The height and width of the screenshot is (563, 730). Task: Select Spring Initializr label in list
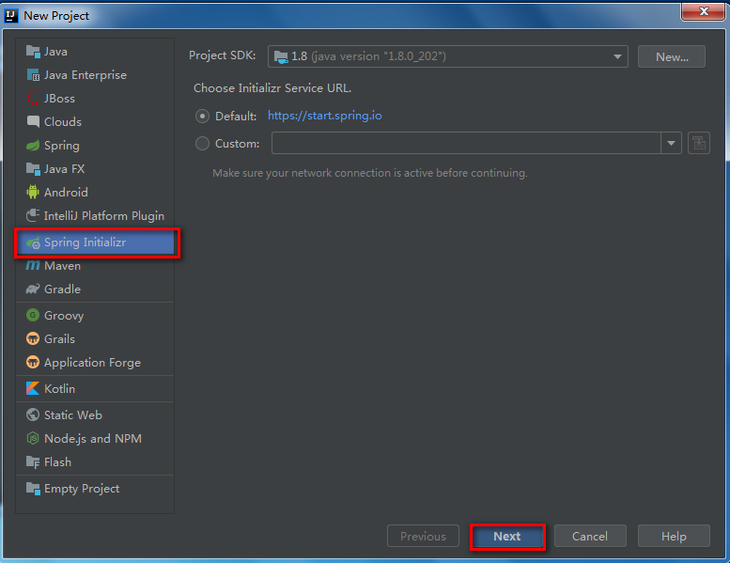coord(85,242)
